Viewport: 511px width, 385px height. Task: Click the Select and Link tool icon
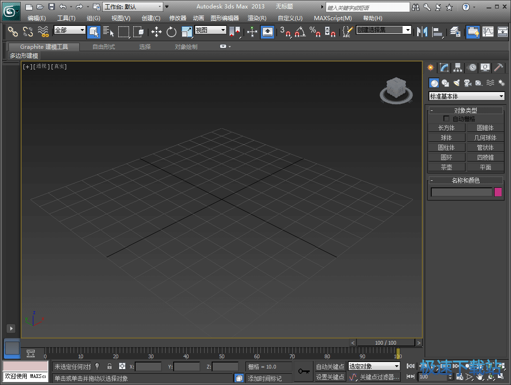click(13, 31)
